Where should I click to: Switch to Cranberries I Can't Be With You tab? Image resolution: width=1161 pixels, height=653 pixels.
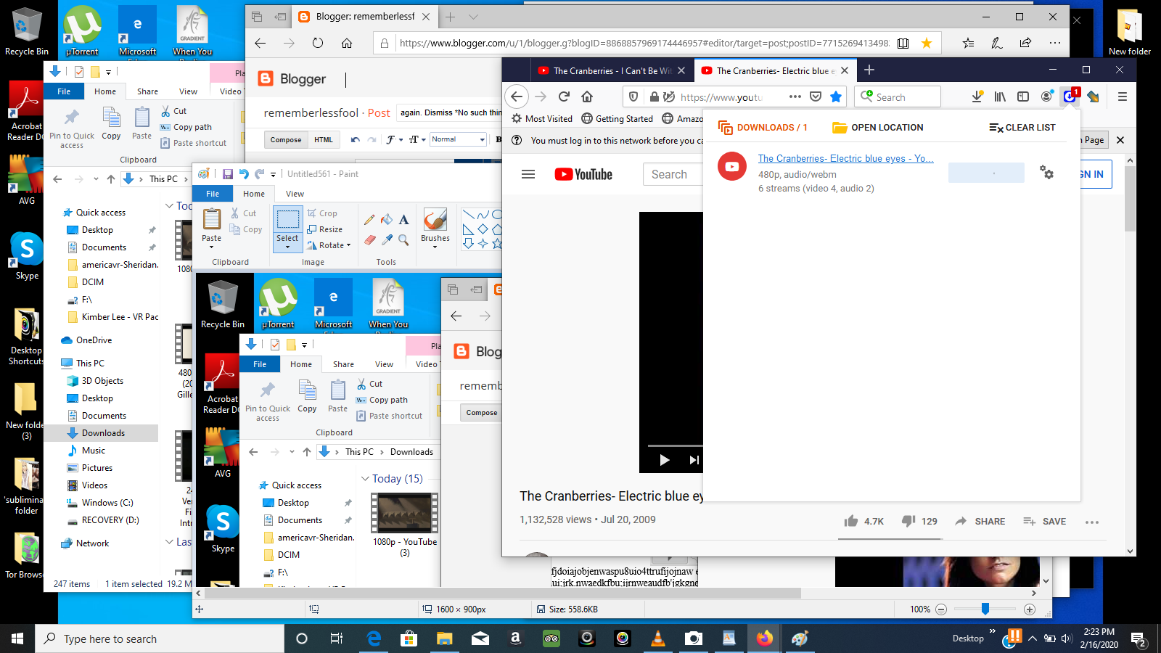coord(612,70)
